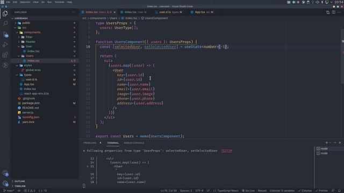Image resolution: width=344 pixels, height=193 pixels.
Task: Click the Prettier status bar item
Action: (x=321, y=191)
